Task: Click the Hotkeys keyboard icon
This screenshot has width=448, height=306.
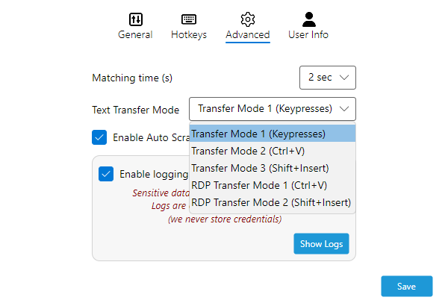Action: coord(189,19)
